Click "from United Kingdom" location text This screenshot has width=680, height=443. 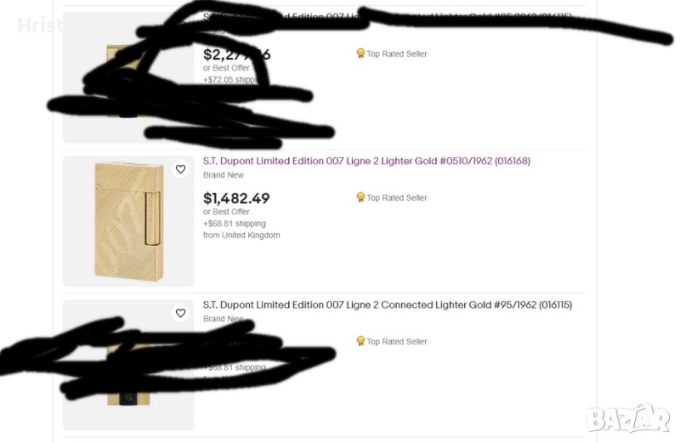pyautogui.click(x=241, y=236)
